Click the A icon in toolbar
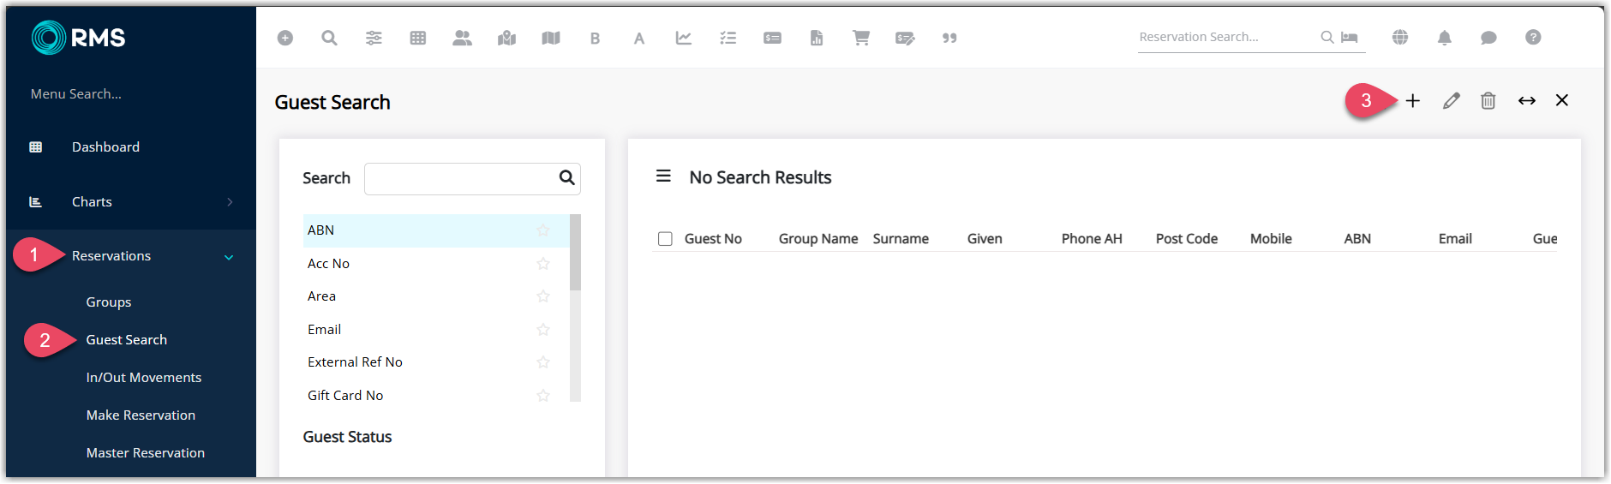Viewport: 1611px width, 484px height. (x=639, y=38)
